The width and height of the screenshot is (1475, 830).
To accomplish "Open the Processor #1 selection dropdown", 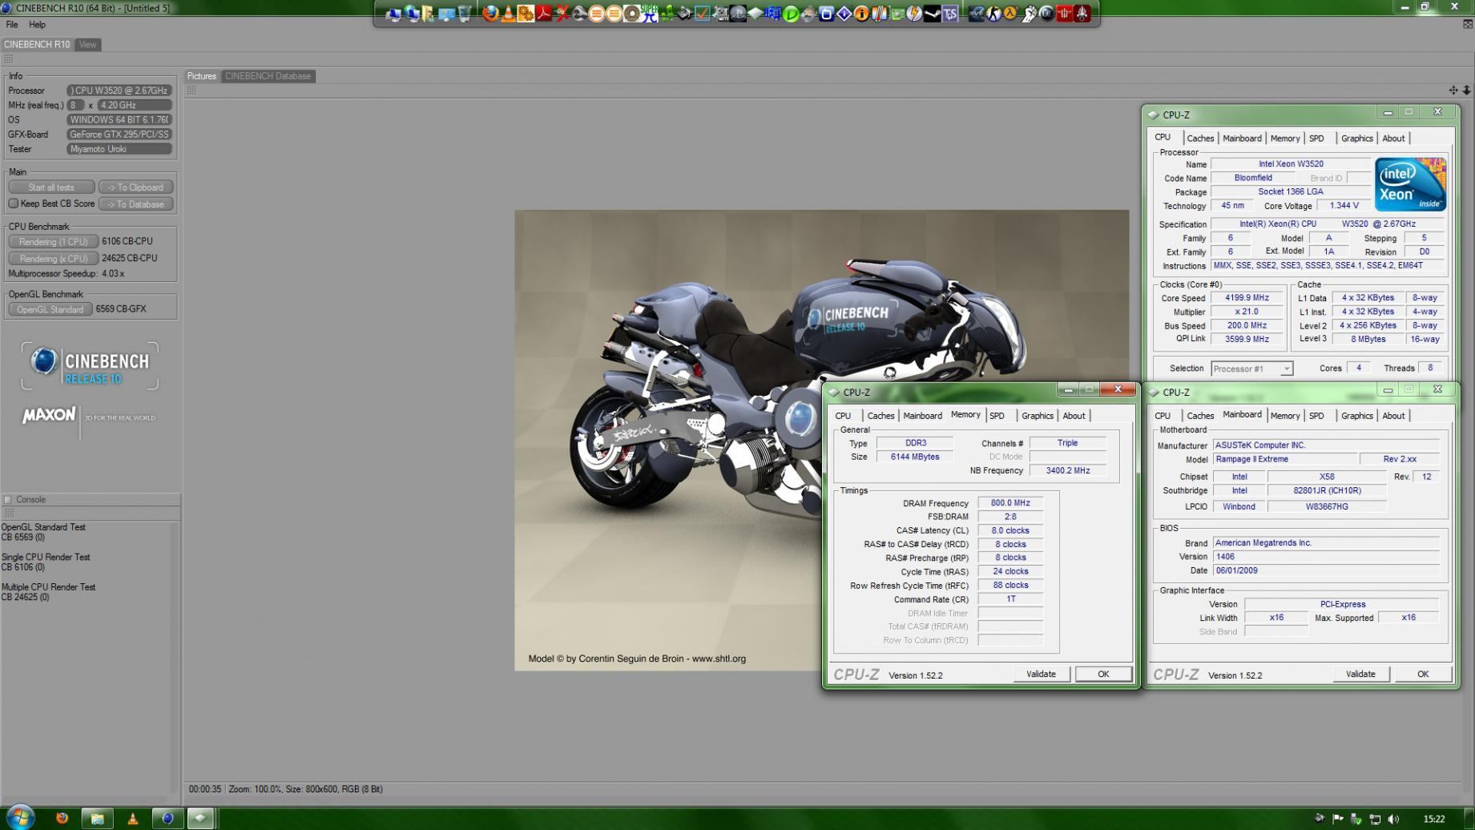I will coord(1251,369).
